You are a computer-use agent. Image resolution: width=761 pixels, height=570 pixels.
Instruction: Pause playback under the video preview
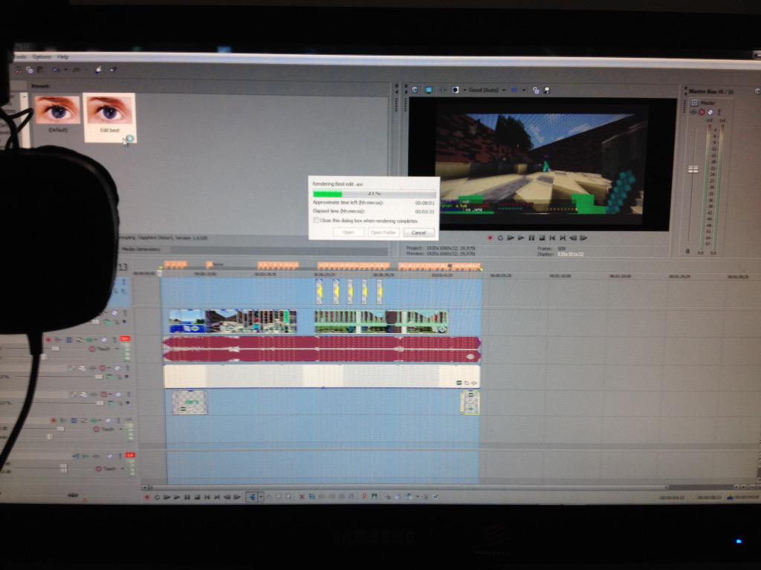coord(531,238)
